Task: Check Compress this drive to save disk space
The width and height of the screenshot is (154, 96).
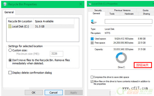Action: tap(92, 77)
